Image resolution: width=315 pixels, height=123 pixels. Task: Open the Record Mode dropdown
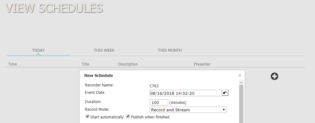point(188,110)
